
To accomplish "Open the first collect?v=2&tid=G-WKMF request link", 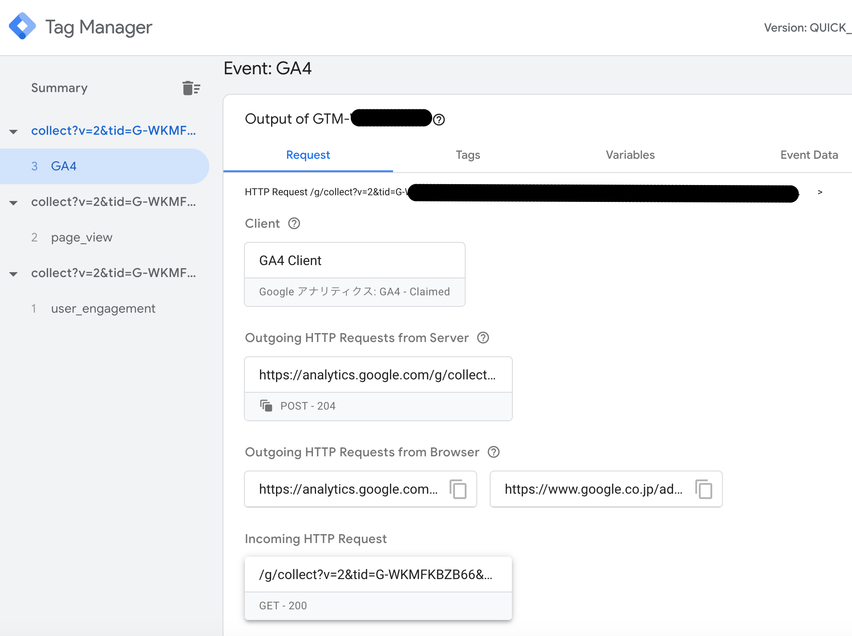I will (x=114, y=131).
